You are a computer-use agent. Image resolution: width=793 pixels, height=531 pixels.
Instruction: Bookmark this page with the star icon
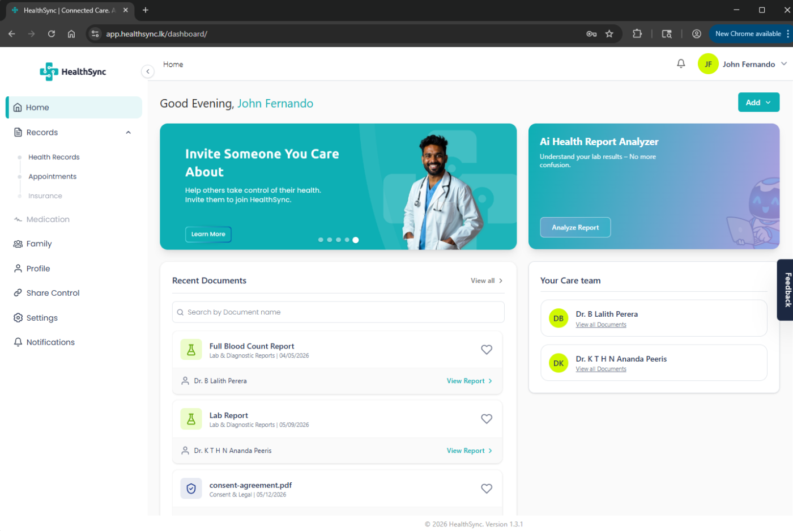coord(609,34)
